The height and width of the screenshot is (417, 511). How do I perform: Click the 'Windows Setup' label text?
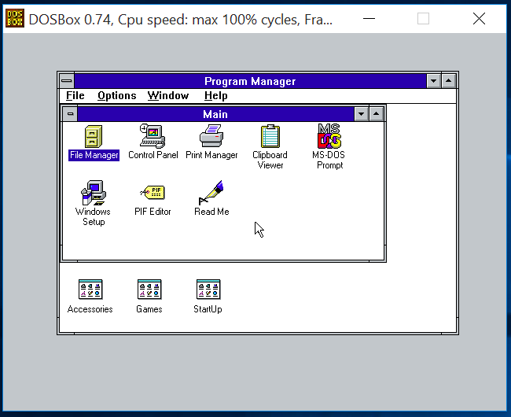(94, 216)
